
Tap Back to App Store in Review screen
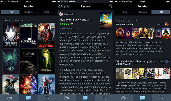[x=66, y=2]
